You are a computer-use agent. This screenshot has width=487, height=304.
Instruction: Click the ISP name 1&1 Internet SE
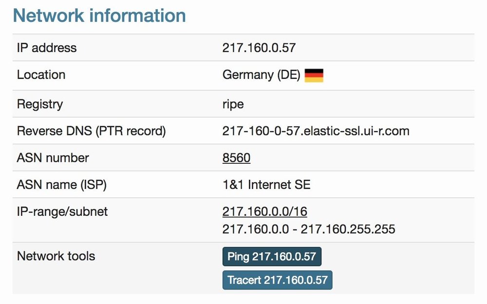coord(266,185)
